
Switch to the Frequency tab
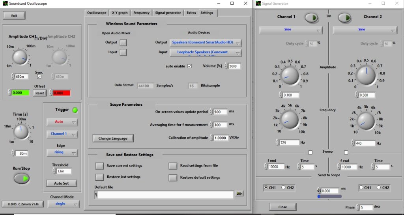[x=141, y=13]
